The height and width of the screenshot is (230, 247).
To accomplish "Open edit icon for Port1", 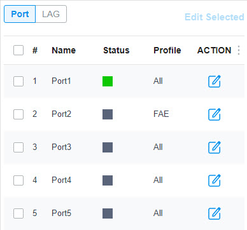I will point(215,81).
